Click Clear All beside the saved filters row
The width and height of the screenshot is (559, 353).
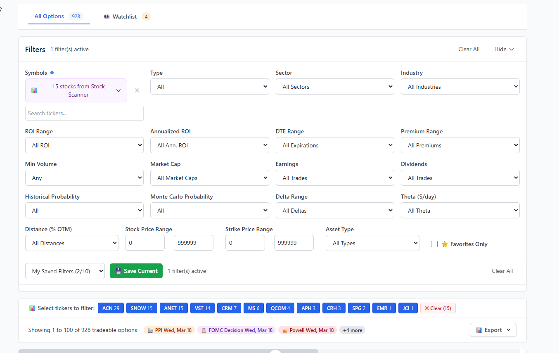point(502,271)
